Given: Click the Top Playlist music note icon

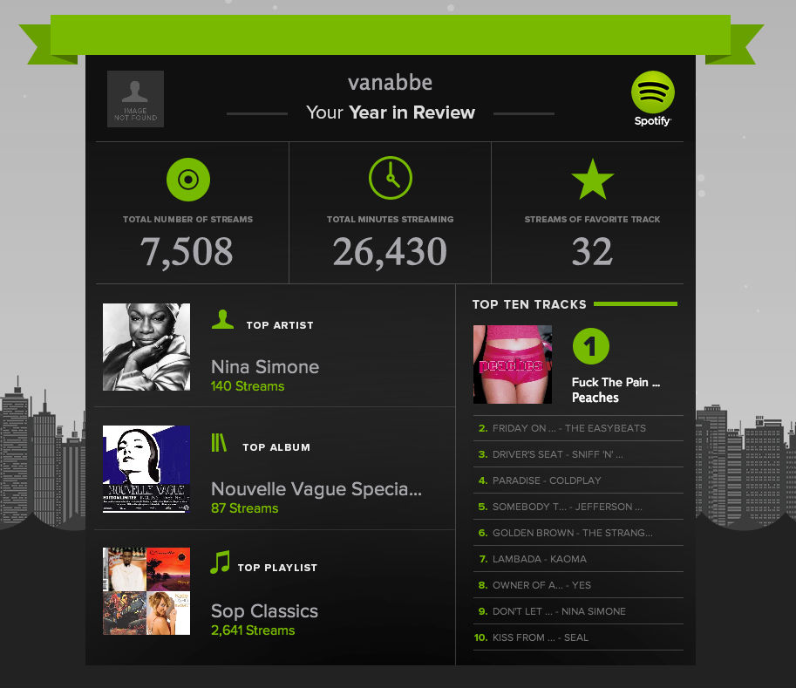Looking at the screenshot, I should pyautogui.click(x=221, y=562).
